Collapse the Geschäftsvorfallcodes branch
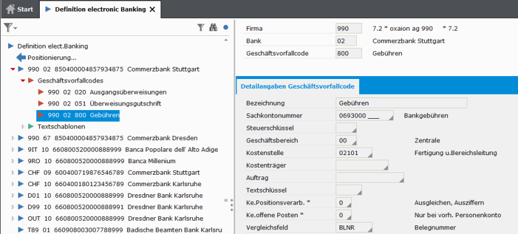This screenshot has height=234, width=518. [23, 81]
